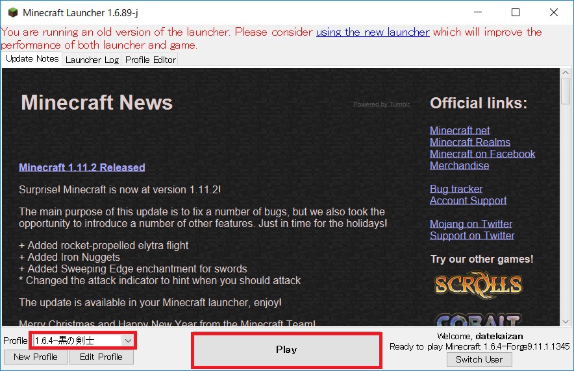
Task: Open the Cobalt game logo
Action: pos(478,319)
